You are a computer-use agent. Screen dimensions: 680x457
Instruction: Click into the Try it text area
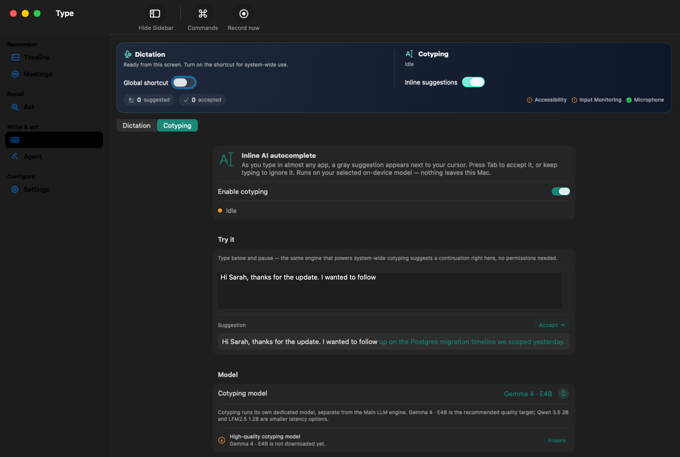(x=389, y=291)
